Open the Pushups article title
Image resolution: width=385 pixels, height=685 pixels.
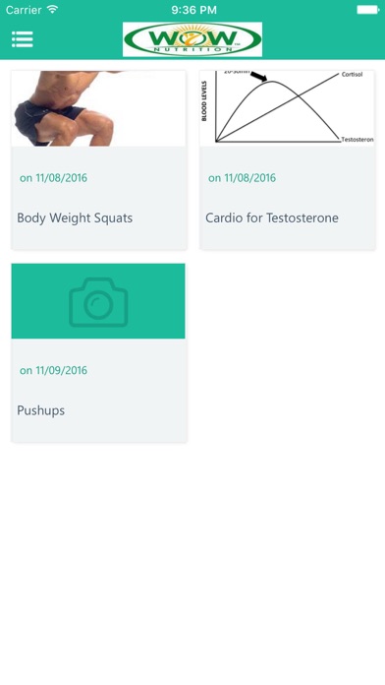pyautogui.click(x=40, y=410)
